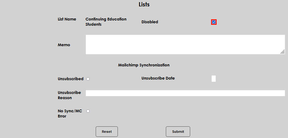This screenshot has width=288, height=138.
Task: Click the Unsubscribe Date field
Action: click(x=214, y=79)
